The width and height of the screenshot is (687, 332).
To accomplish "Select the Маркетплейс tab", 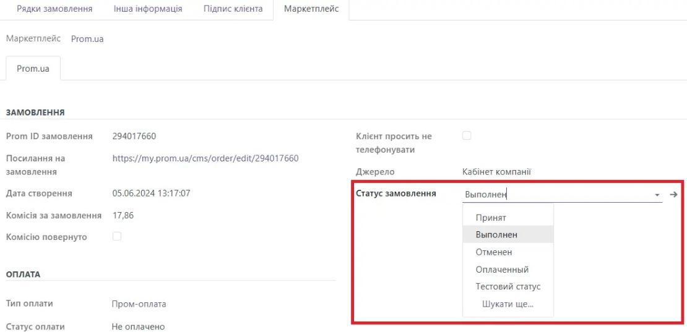I will coord(311,9).
